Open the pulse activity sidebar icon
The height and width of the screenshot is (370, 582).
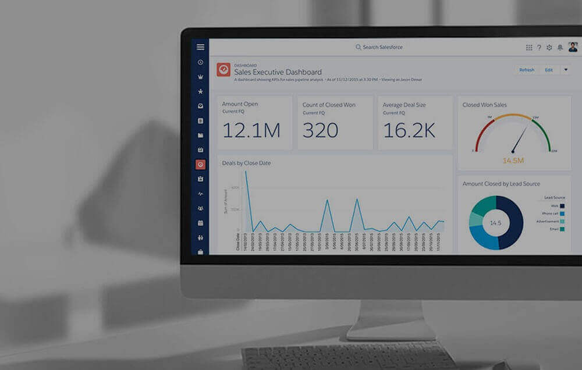tap(200, 194)
